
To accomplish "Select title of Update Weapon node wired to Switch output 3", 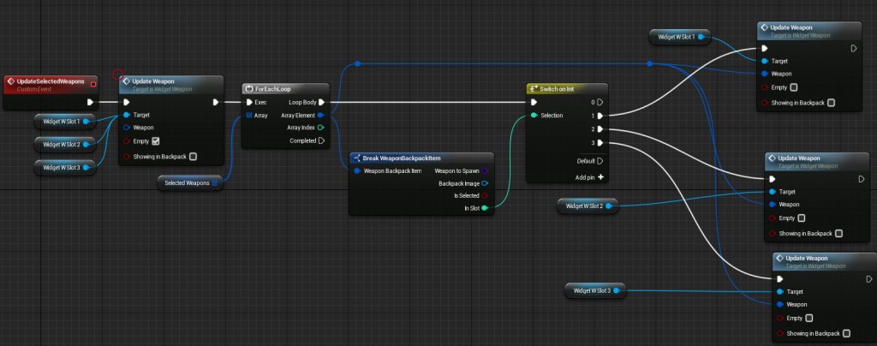I will (807, 259).
